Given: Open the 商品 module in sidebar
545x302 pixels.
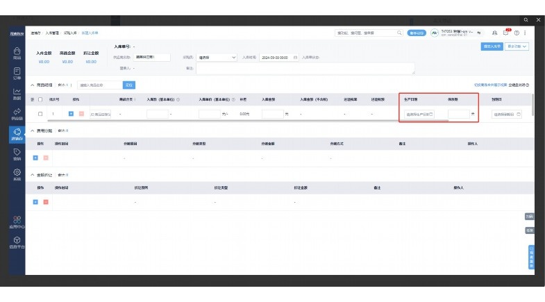Looking at the screenshot, I should click(x=17, y=53).
